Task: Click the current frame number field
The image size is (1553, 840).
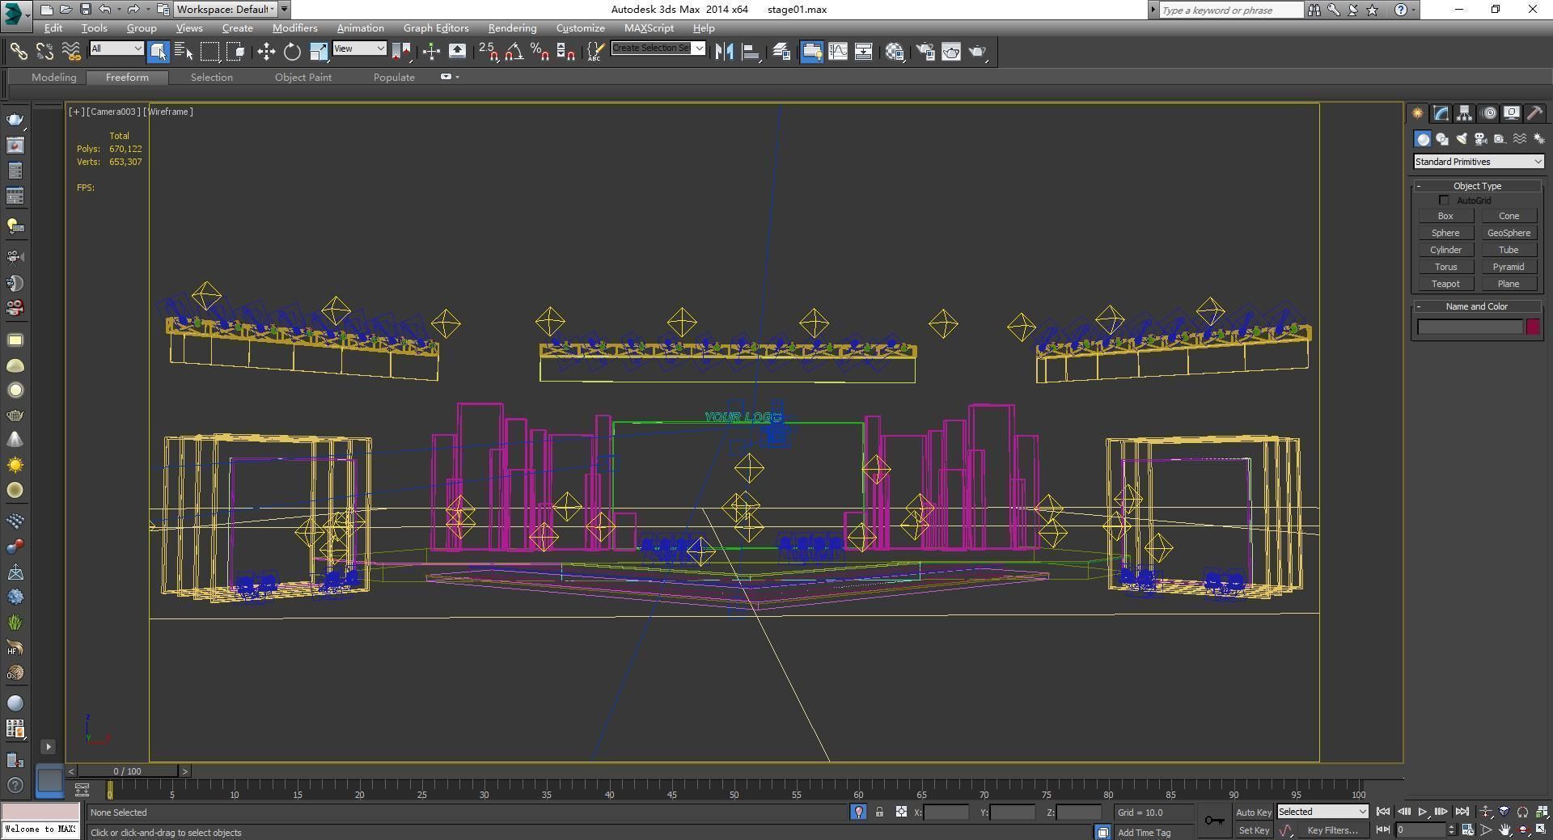Action: (1421, 829)
